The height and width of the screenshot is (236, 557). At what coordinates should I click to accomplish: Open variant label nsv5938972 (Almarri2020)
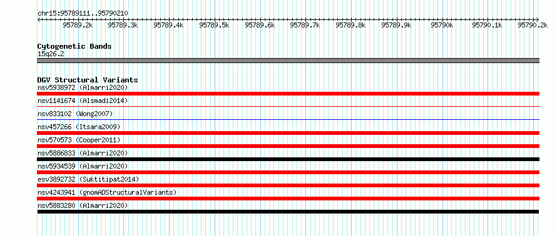[x=83, y=87]
